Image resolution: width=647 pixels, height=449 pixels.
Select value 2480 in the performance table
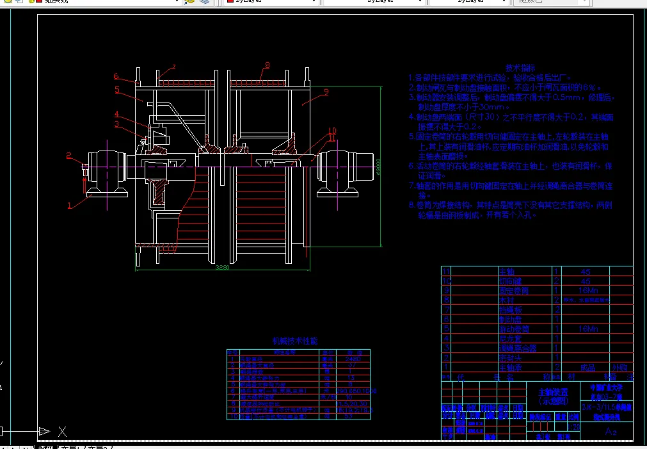coord(353,359)
